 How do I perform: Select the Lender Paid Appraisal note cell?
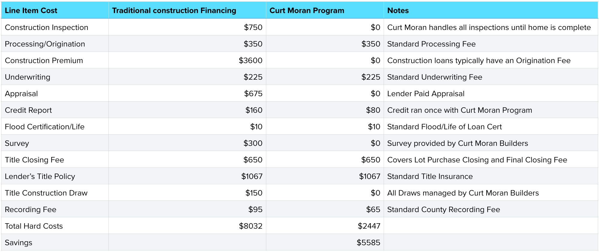pos(426,93)
